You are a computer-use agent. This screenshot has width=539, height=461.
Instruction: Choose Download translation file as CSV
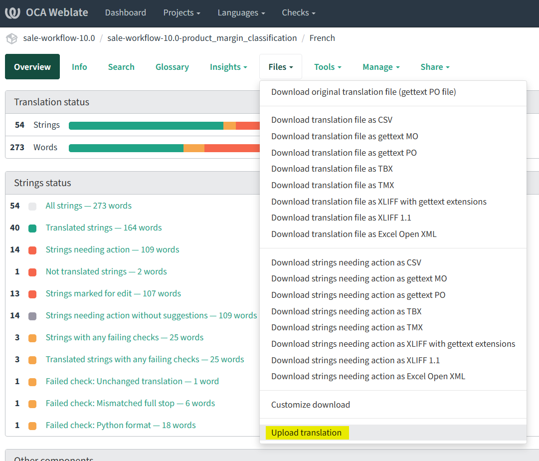tap(332, 120)
